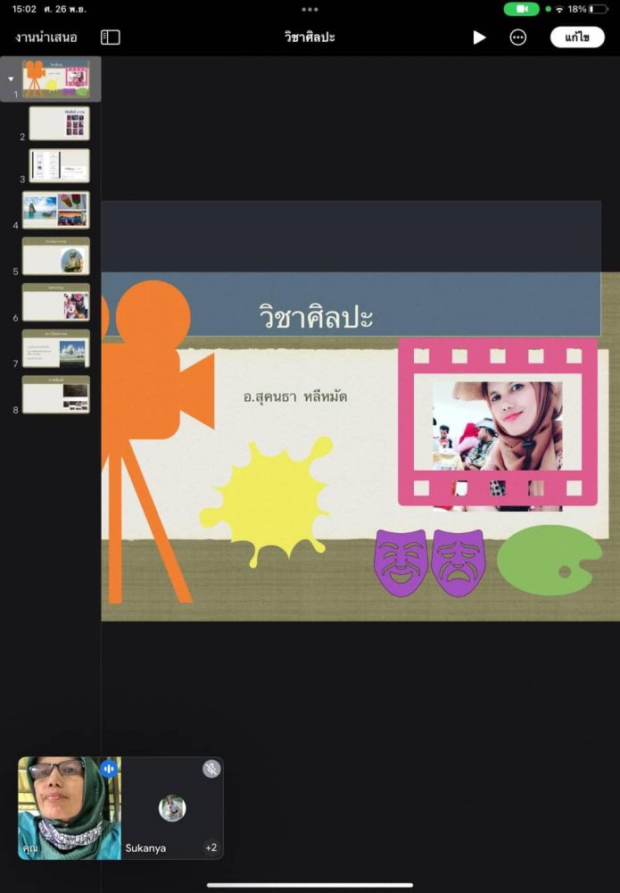This screenshot has height=893, width=620.
Task: Collapse the slide 1 disclosure triangle
Action: [x=11, y=79]
